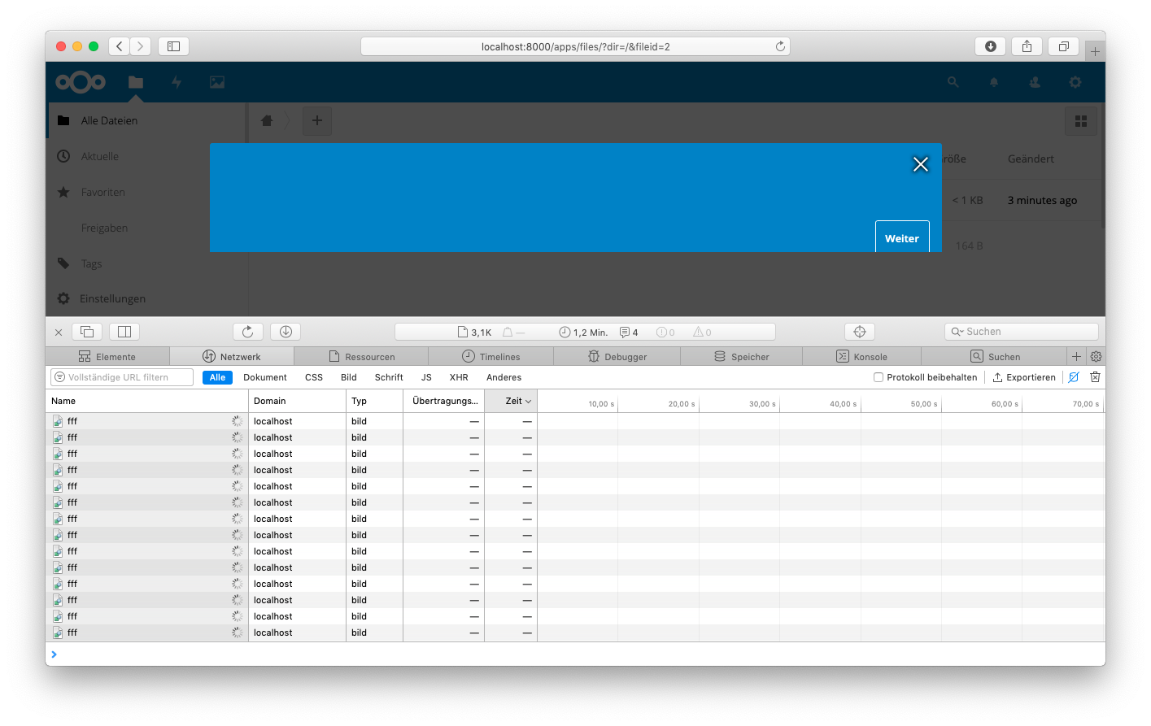Close the blue wizard dialog

tap(921, 164)
